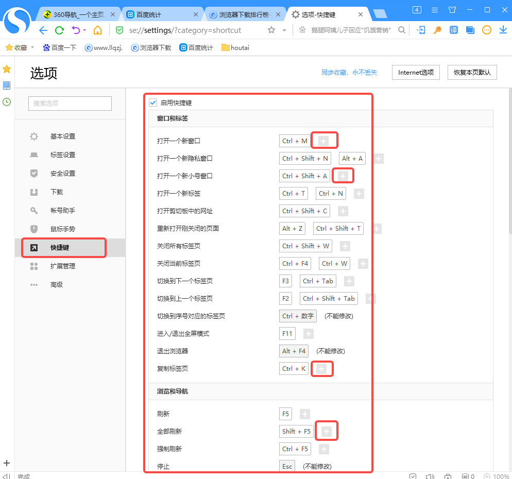
Task: Close the 选项-快捷键 tab
Action: [361, 14]
